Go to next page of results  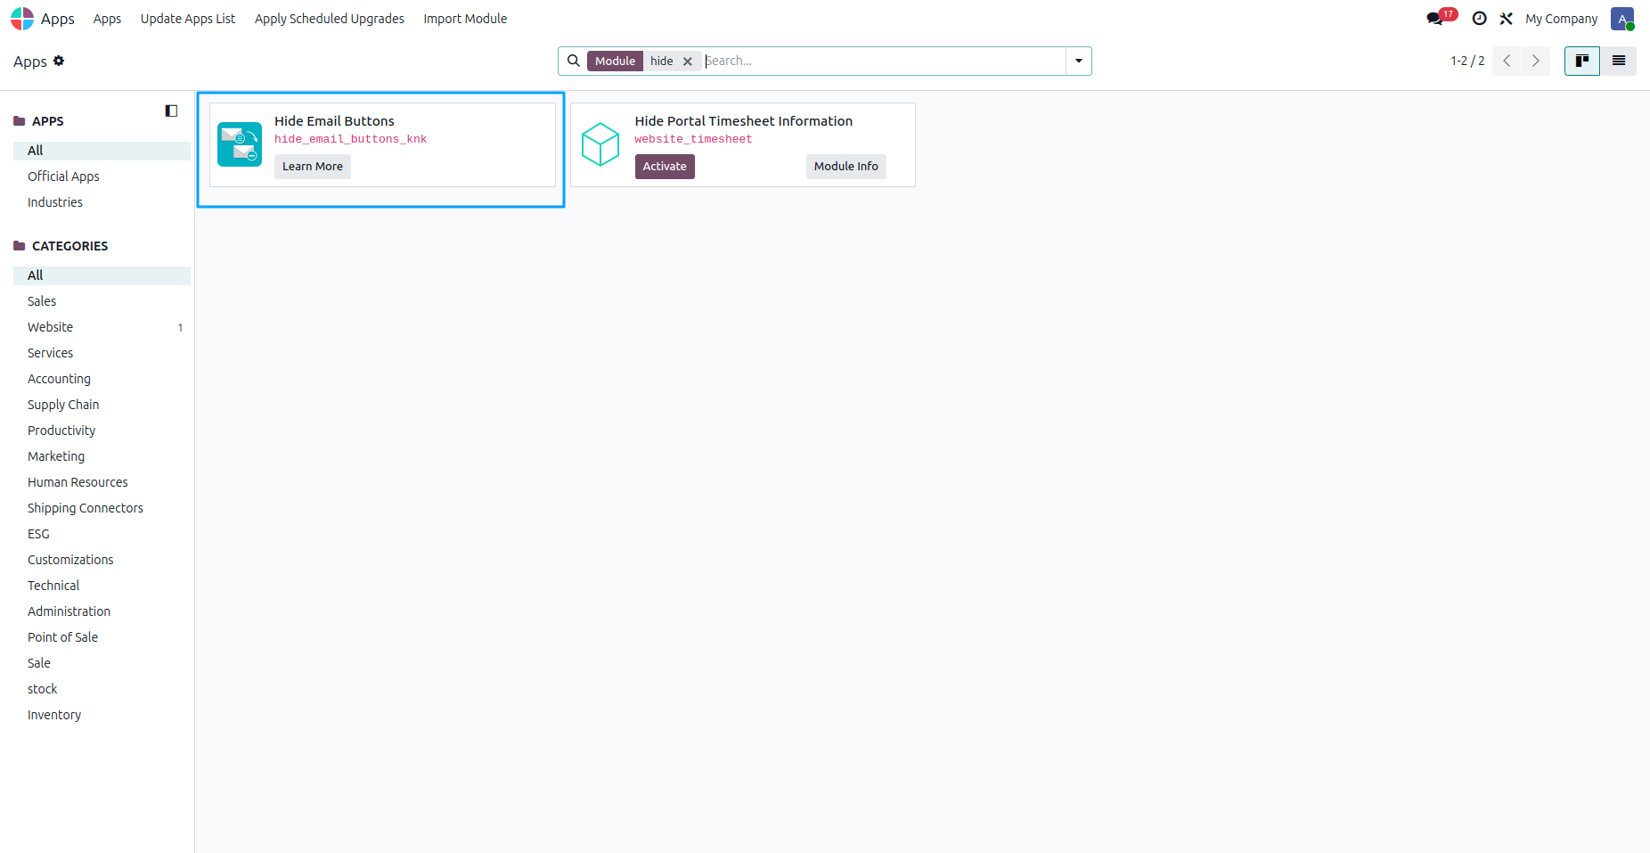click(1536, 61)
